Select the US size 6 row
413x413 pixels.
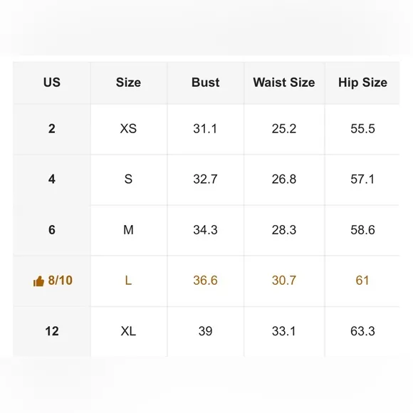206,230
